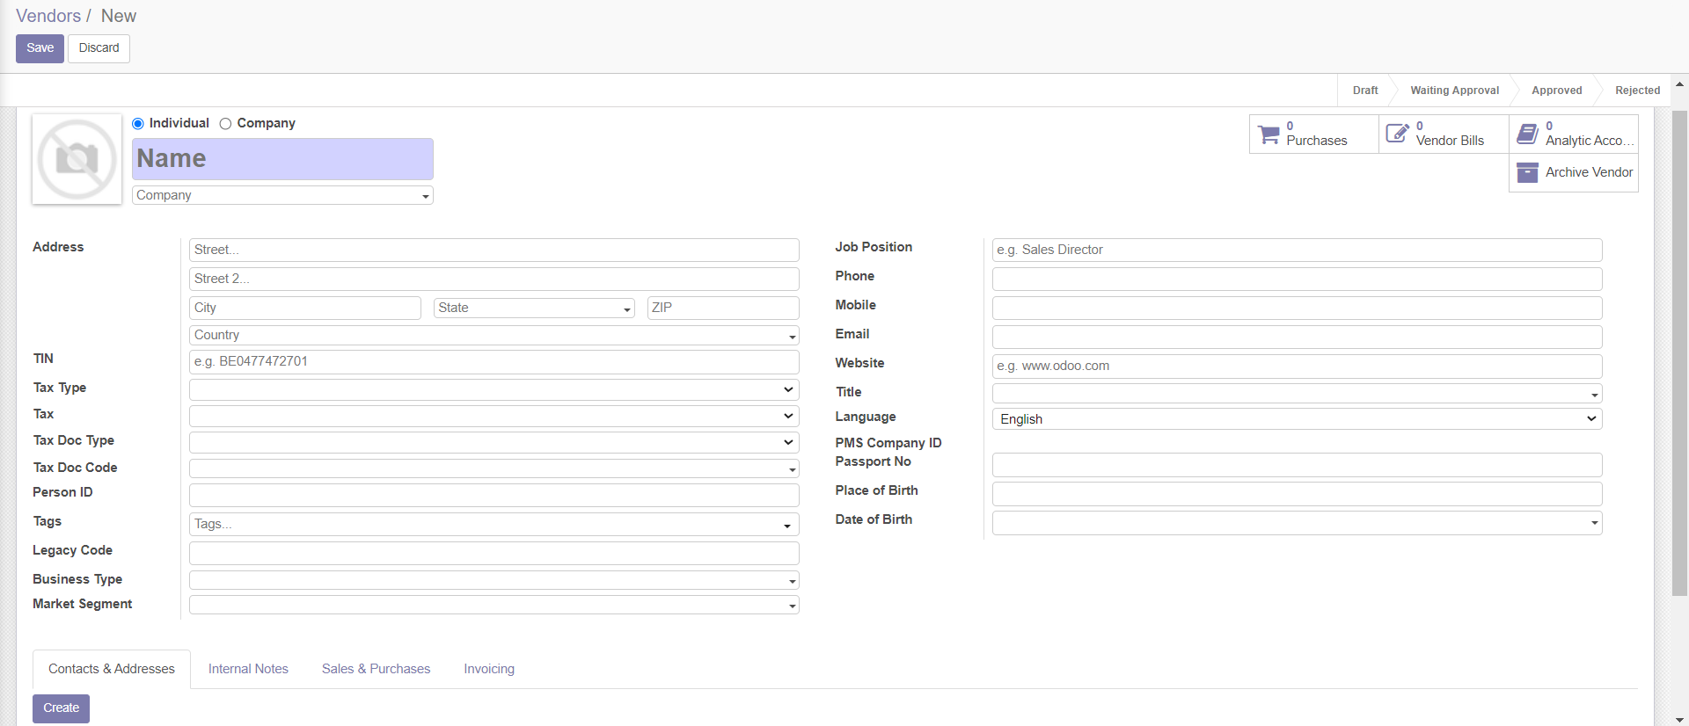This screenshot has width=1689, height=726.
Task: Open the Title dropdown
Action: click(x=1297, y=393)
